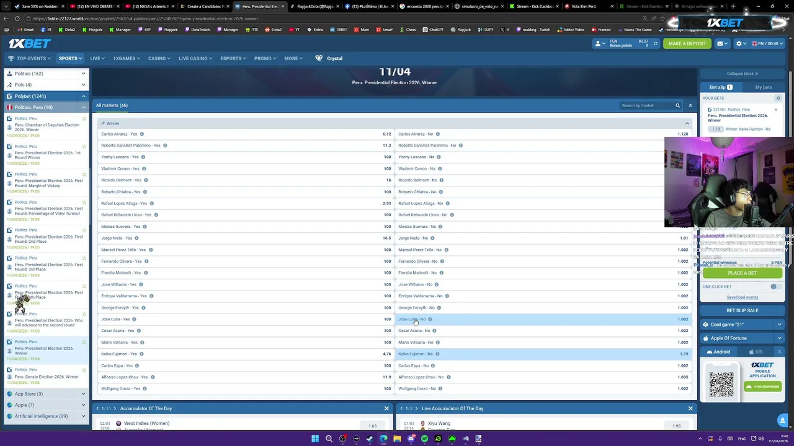Open the 1XBET logo home link
Image resolution: width=794 pixels, height=446 pixels.
[x=30, y=43]
